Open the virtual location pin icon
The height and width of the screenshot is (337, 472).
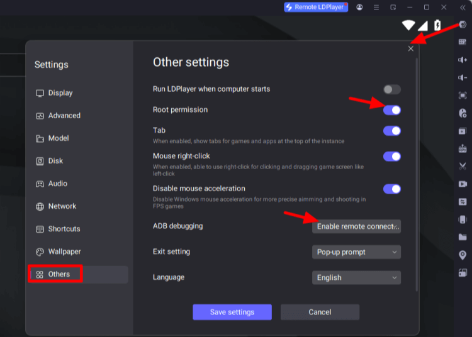tap(463, 255)
